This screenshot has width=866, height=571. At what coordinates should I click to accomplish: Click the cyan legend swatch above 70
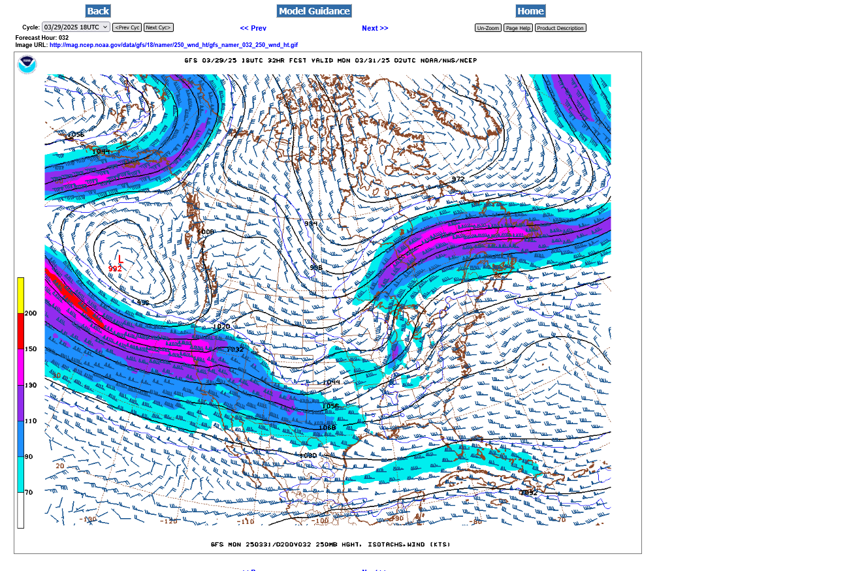[20, 475]
